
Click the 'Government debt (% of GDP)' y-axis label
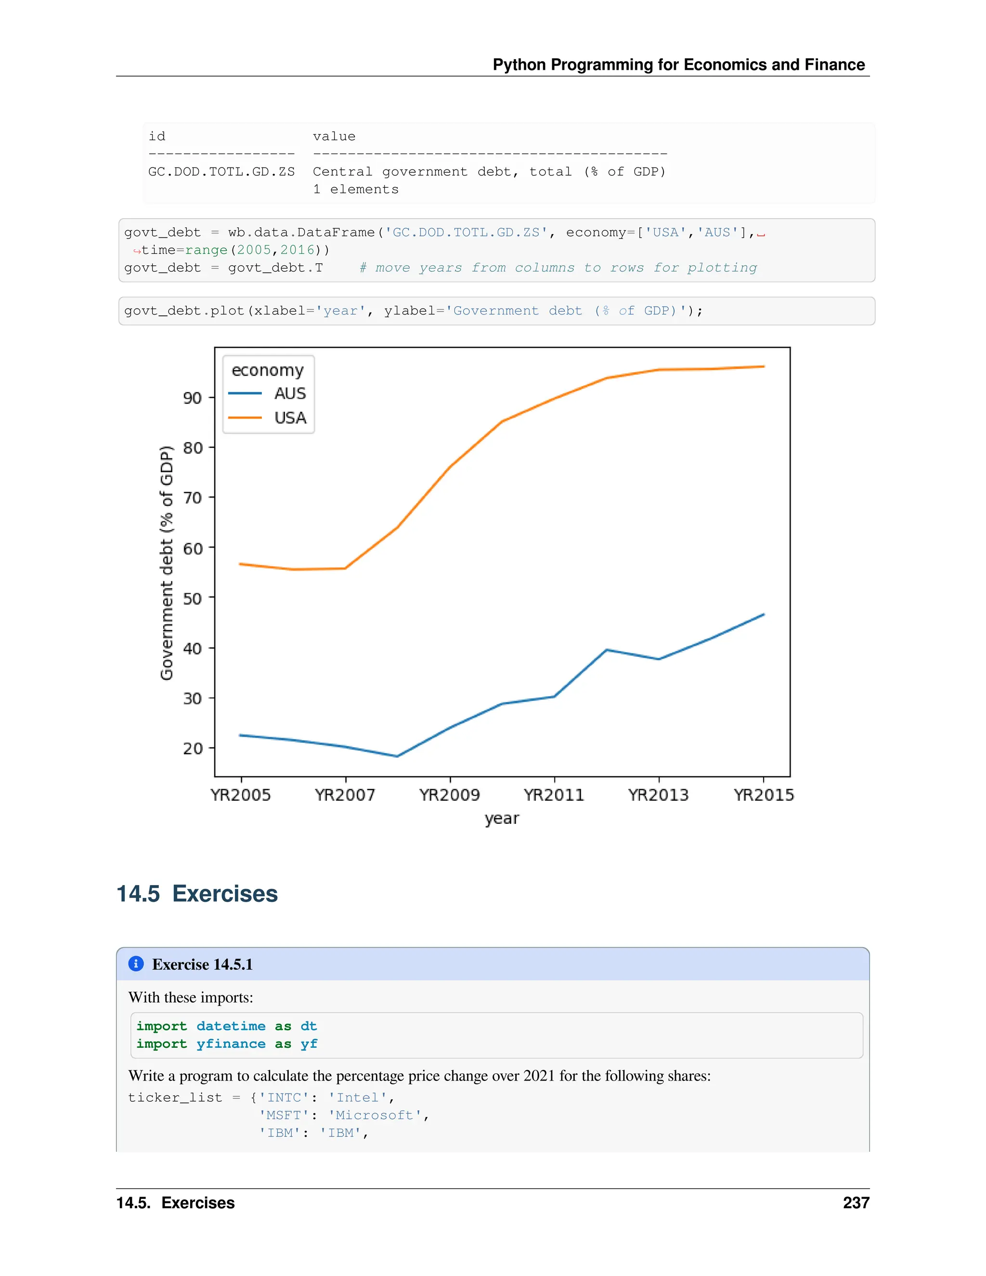167,562
